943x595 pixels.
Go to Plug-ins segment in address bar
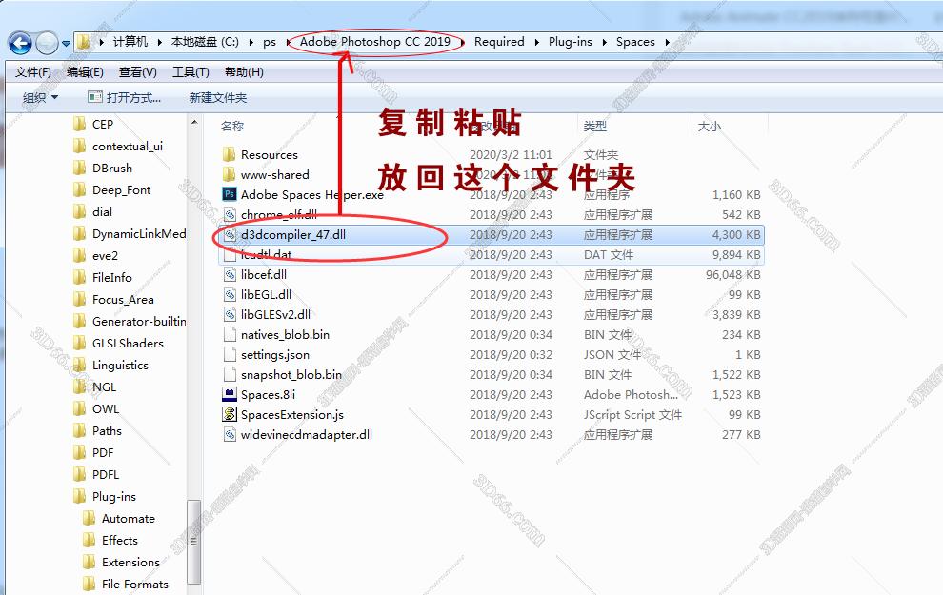coord(571,42)
